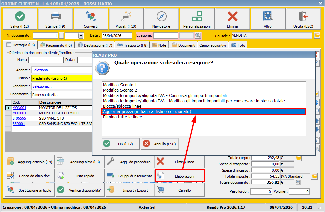The width and height of the screenshot is (325, 212).
Task: Confirm with OK (F12) button
Action: pyautogui.click(x=120, y=144)
